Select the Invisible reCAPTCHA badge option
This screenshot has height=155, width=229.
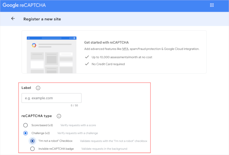pos(32,149)
